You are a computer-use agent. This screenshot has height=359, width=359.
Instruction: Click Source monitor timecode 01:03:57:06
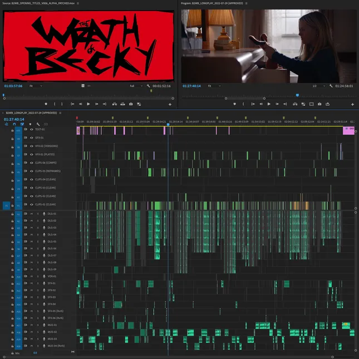coord(13,86)
